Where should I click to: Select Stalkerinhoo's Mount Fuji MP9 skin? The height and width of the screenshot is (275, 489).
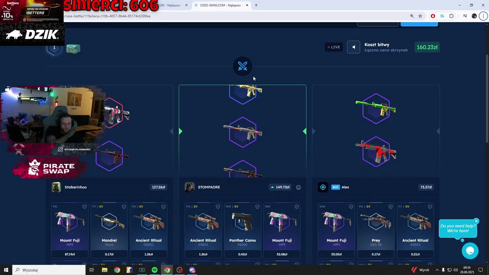coord(70,230)
